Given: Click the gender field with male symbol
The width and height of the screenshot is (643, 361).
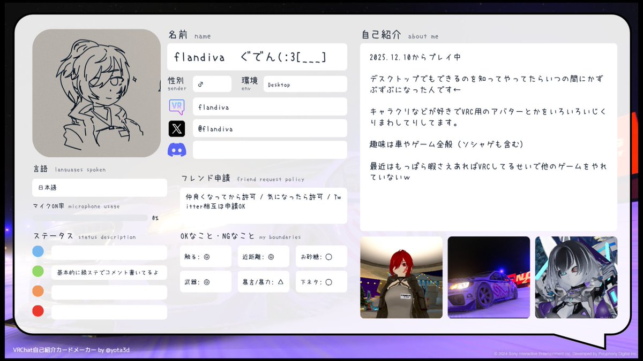Looking at the screenshot, I should coord(212,84).
